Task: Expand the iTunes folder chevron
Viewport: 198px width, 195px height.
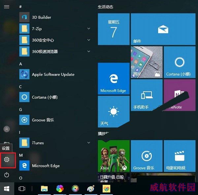Action: click(89, 143)
